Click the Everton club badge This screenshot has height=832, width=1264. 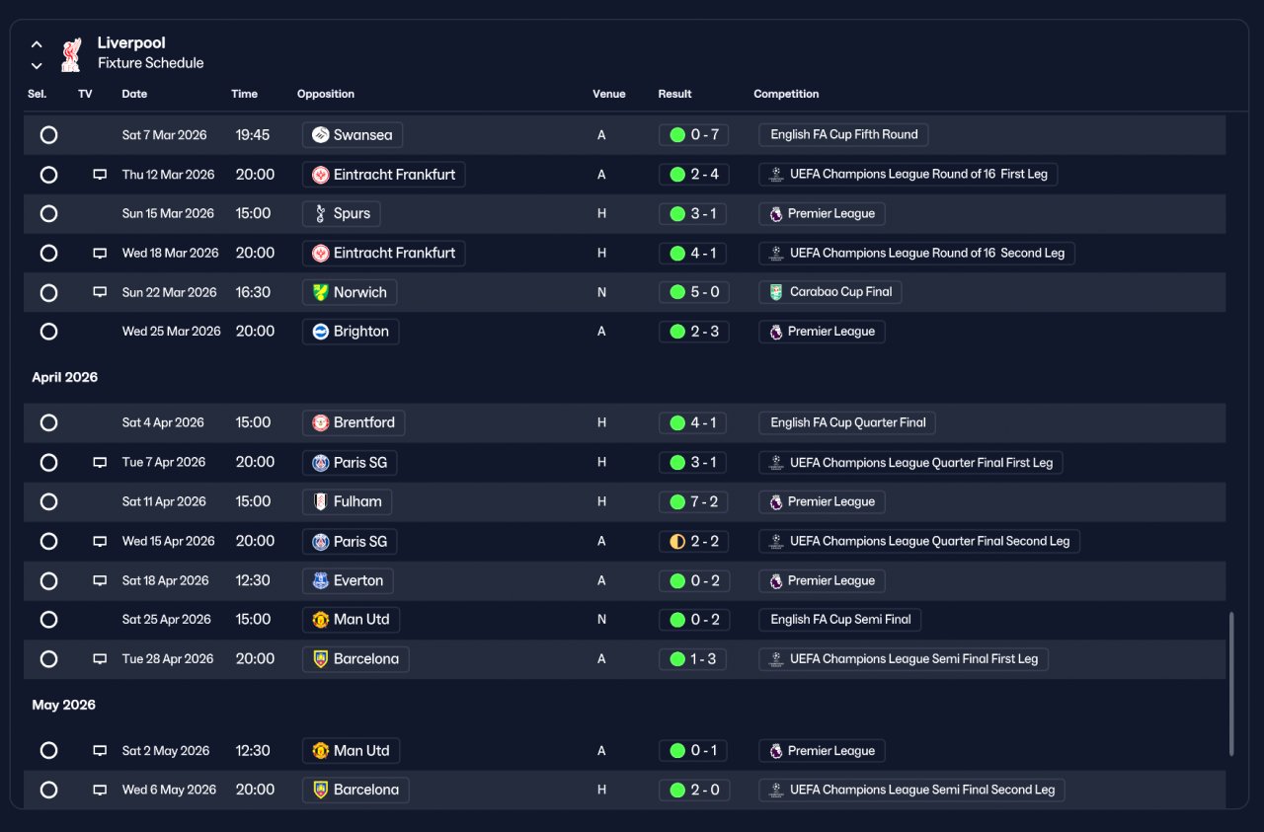coord(320,580)
